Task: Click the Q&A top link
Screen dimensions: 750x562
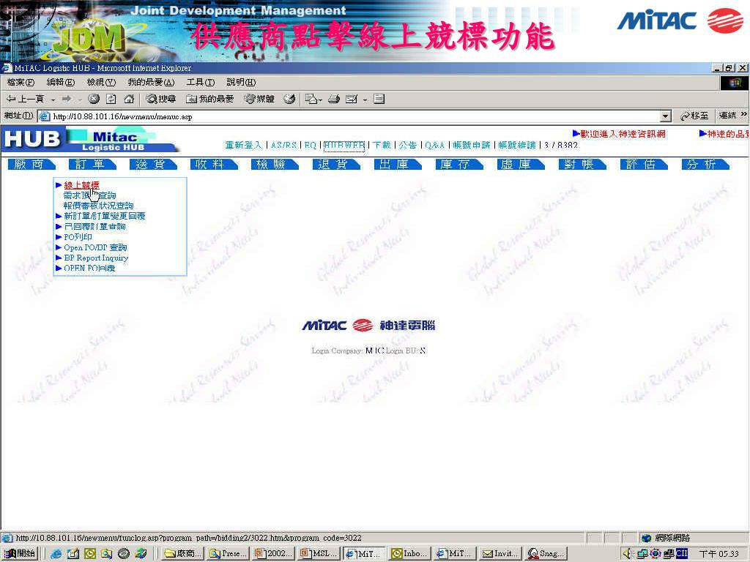Action: click(x=434, y=145)
